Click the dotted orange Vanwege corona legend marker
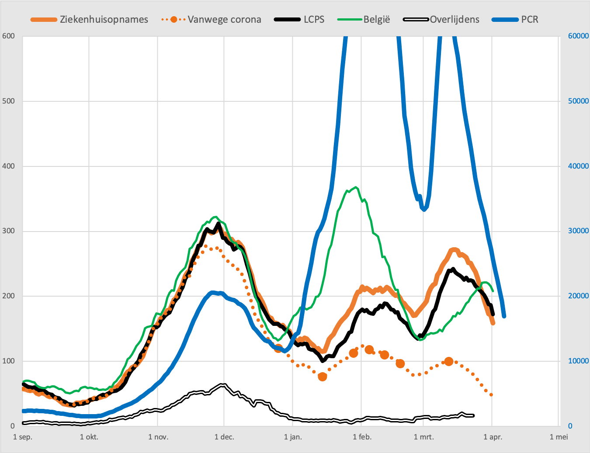The height and width of the screenshot is (453, 590). (x=174, y=20)
